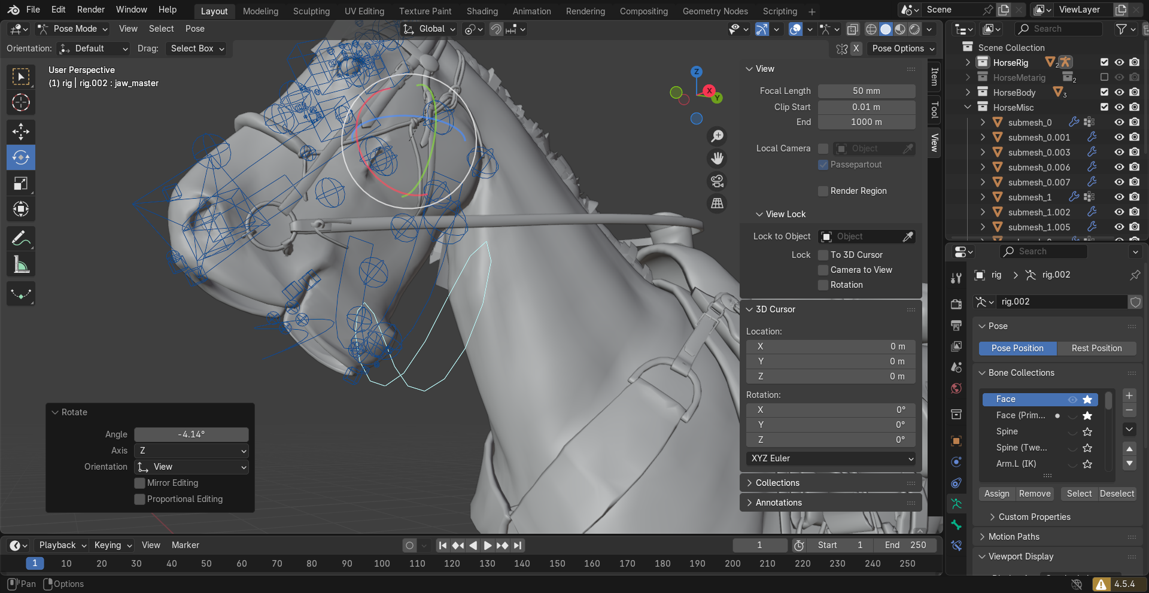Toggle the HorseMetarig collection checkbox
Image resolution: width=1149 pixels, height=593 pixels.
[1104, 77]
